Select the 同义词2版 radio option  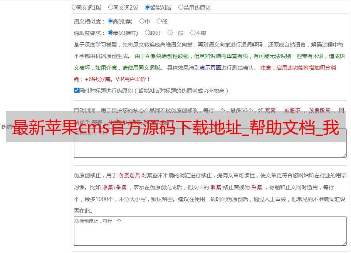[x=111, y=7]
